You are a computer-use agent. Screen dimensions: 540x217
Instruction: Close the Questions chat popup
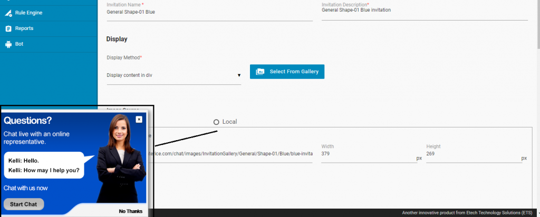click(139, 120)
